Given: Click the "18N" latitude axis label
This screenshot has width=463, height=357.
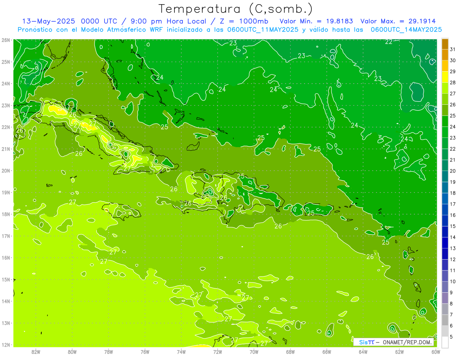Looking at the screenshot, I should [x=6, y=214].
